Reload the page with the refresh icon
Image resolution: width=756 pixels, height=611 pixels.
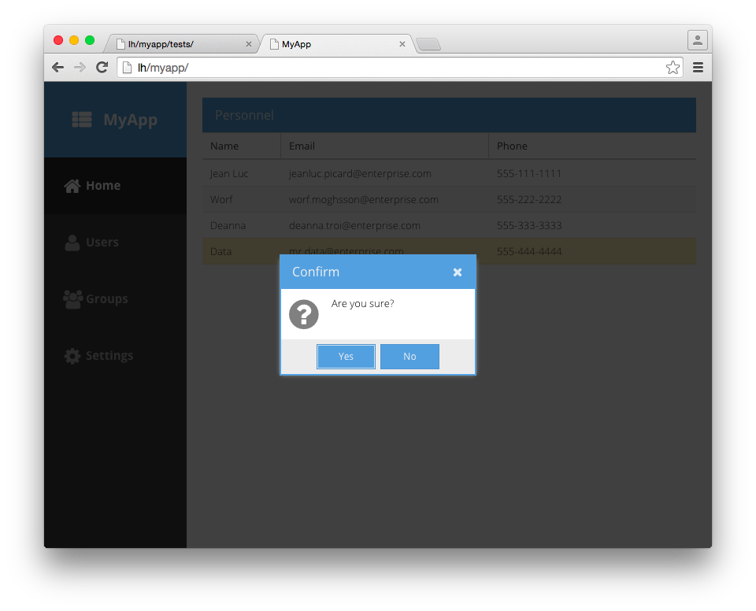pyautogui.click(x=102, y=67)
